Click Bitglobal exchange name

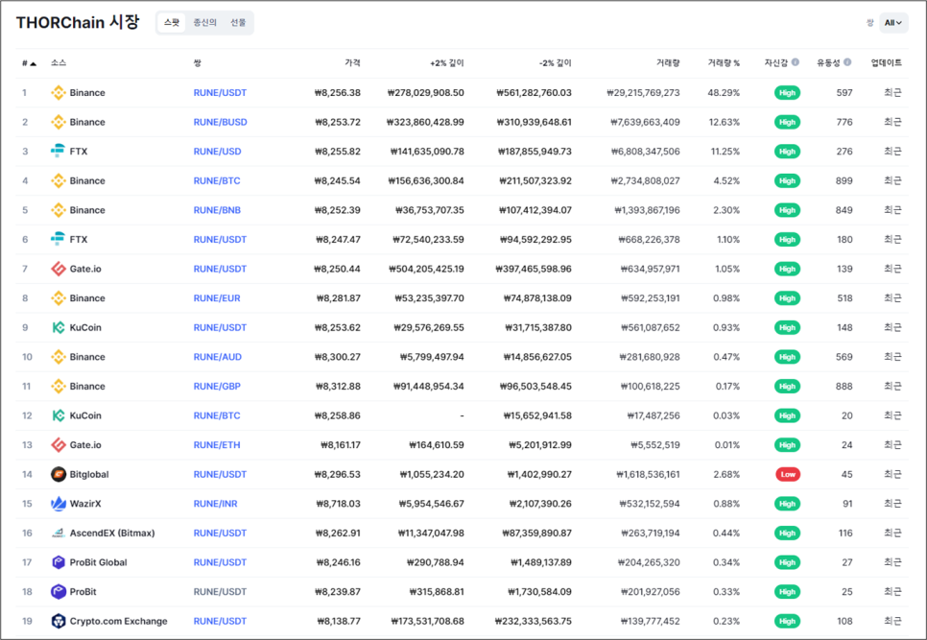pos(89,475)
